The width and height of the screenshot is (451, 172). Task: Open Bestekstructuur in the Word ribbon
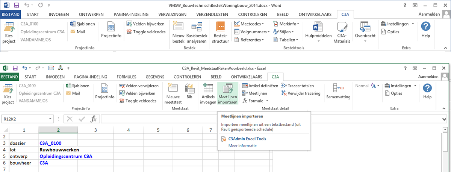(x=221, y=33)
